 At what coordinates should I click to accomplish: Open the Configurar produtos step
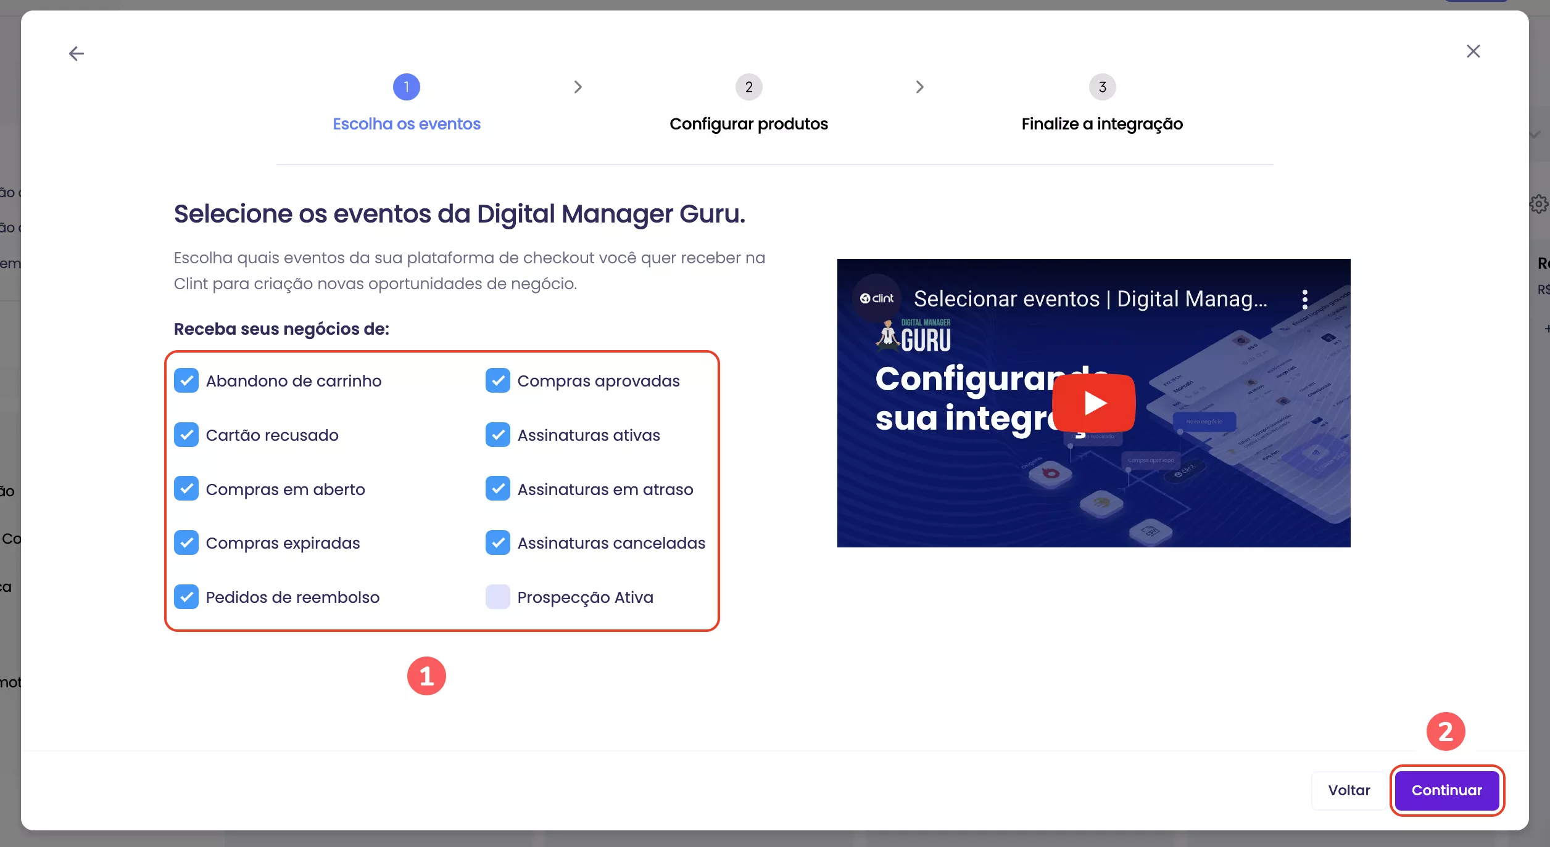tap(748, 124)
